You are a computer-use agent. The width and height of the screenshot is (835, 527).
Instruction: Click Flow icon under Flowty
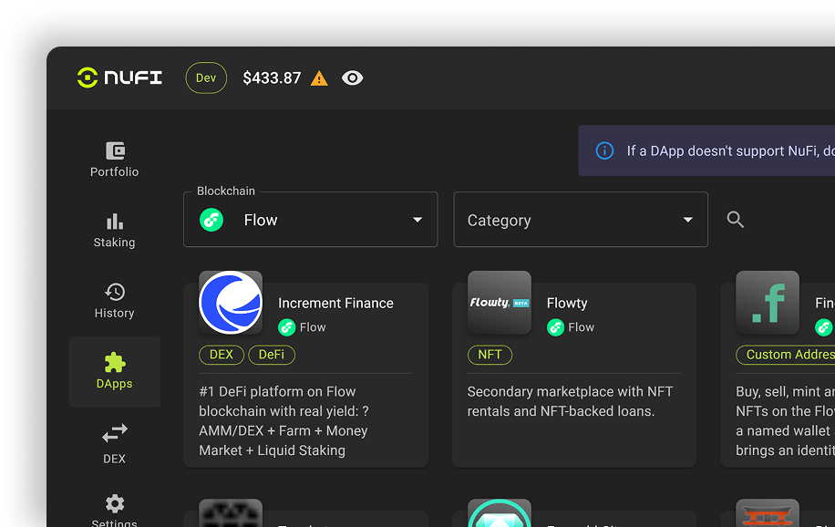(555, 327)
